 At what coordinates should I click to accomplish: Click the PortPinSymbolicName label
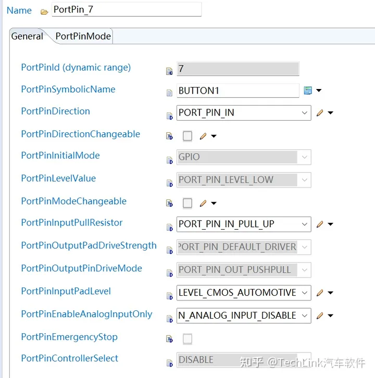[x=68, y=90]
